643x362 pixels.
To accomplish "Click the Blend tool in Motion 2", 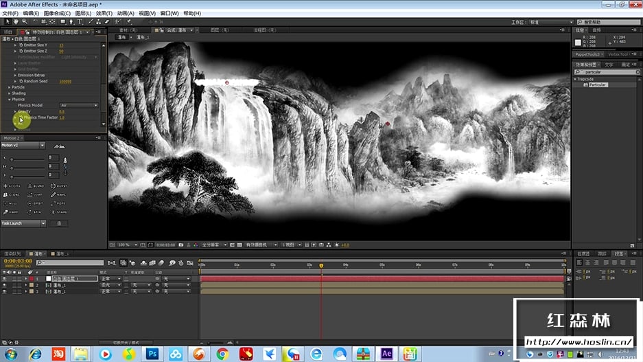I will tap(36, 186).
